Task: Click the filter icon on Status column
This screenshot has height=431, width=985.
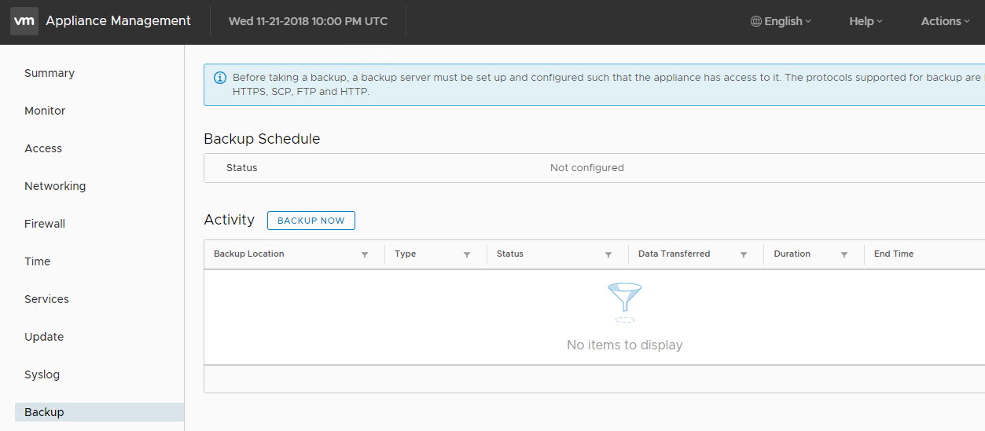Action: click(608, 254)
